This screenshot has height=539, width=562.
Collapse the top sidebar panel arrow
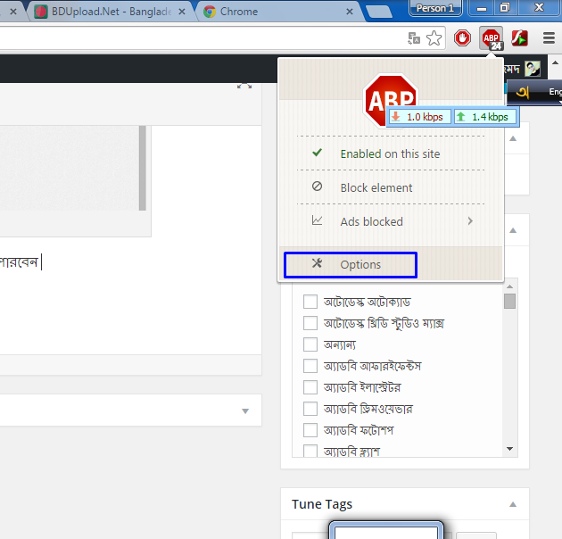(513, 138)
